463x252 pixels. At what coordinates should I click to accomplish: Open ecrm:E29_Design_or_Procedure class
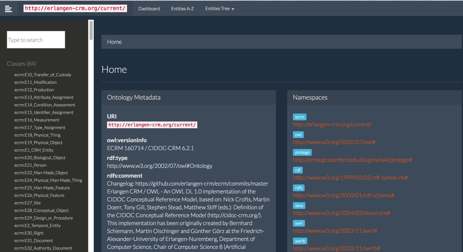[44, 218]
